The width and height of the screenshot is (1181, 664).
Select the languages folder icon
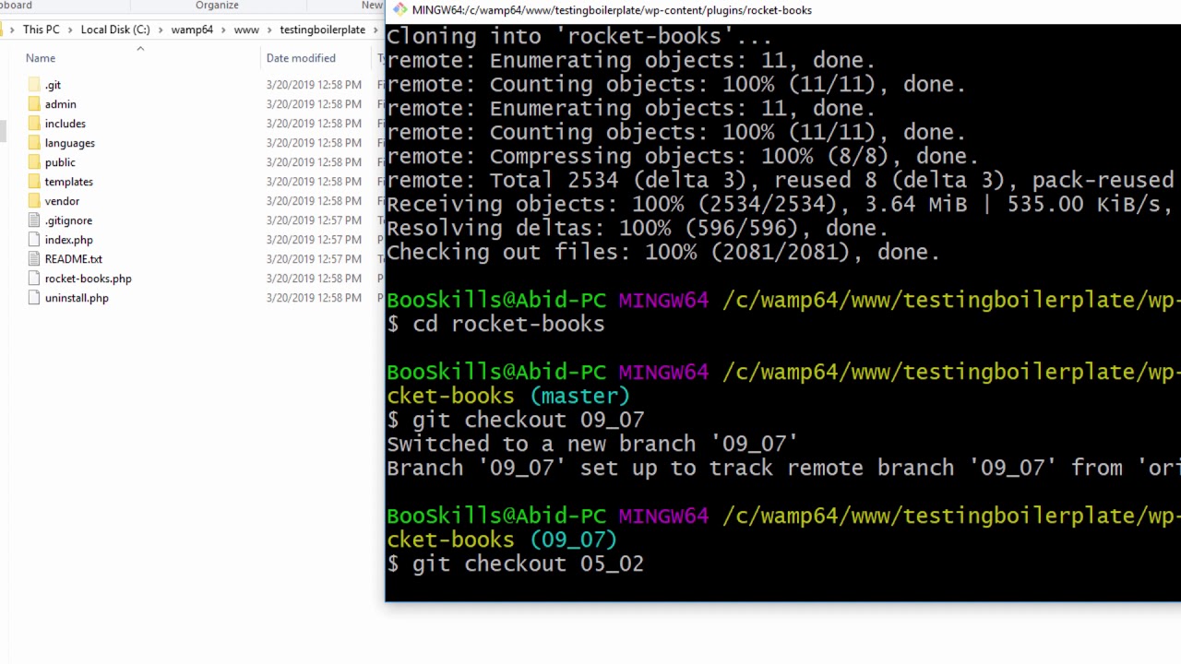point(34,143)
